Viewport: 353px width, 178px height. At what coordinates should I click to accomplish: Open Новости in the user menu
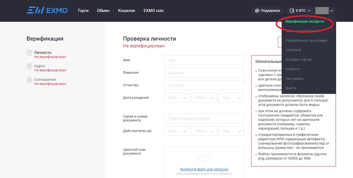click(x=293, y=69)
